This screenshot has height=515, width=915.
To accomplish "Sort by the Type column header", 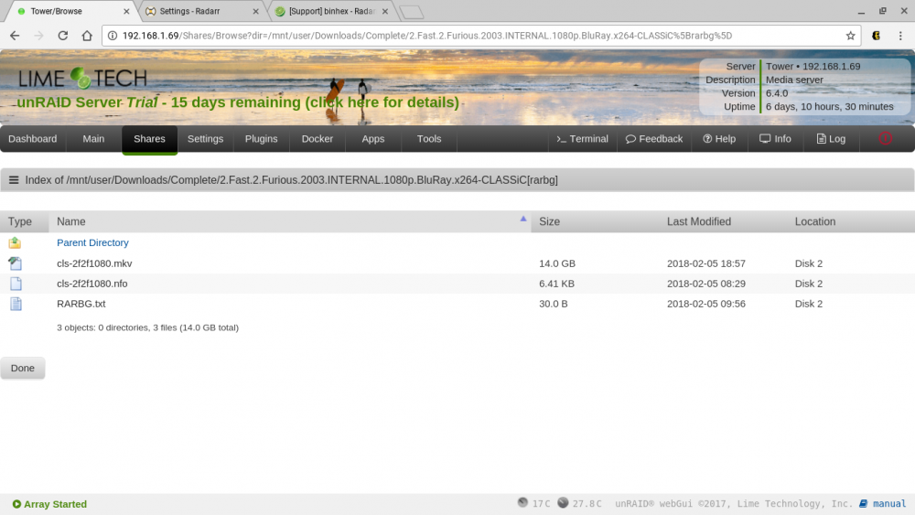I will click(x=25, y=221).
